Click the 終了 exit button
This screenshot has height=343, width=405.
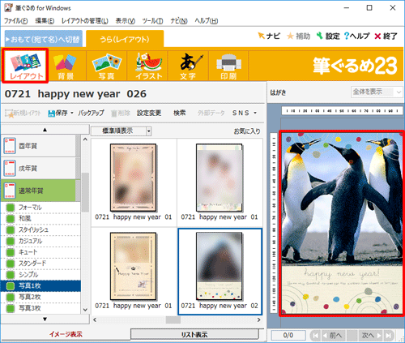pyautogui.click(x=386, y=36)
